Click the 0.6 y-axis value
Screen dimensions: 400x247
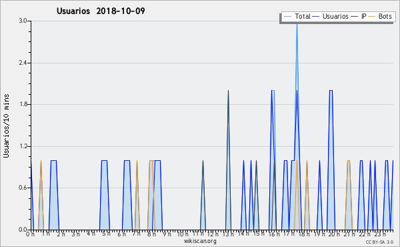pyautogui.click(x=23, y=188)
